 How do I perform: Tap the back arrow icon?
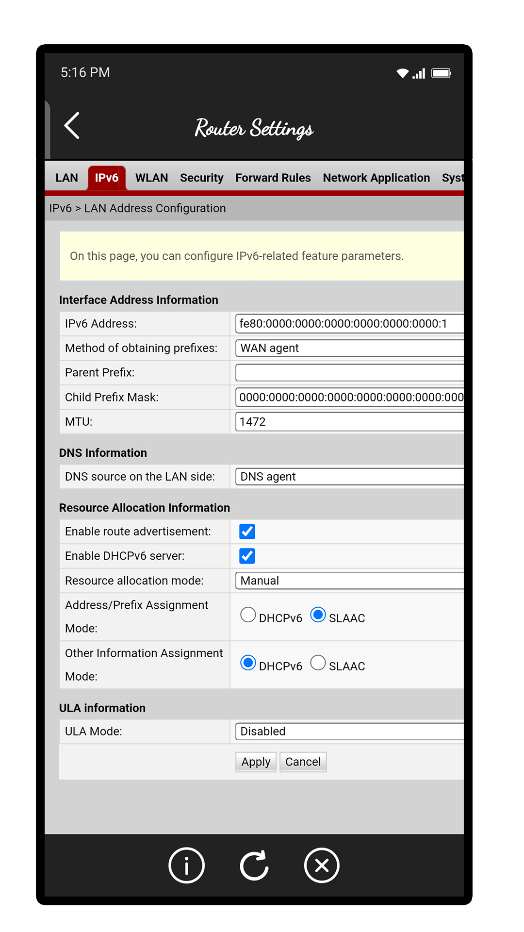(x=72, y=126)
